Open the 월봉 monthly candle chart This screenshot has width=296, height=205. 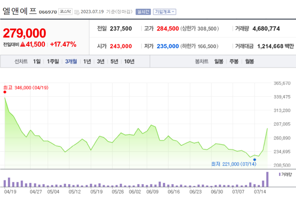(x=249, y=62)
